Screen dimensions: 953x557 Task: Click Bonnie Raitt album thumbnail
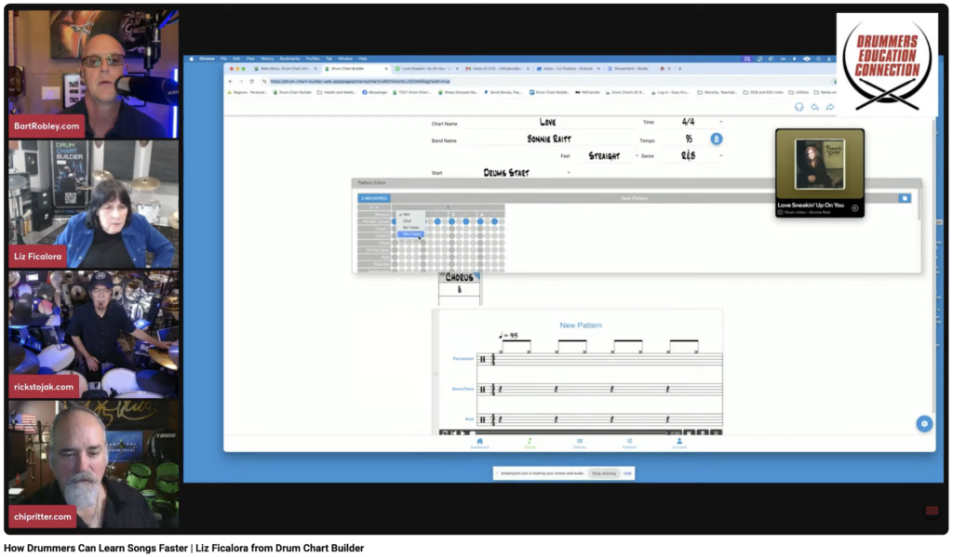(819, 165)
